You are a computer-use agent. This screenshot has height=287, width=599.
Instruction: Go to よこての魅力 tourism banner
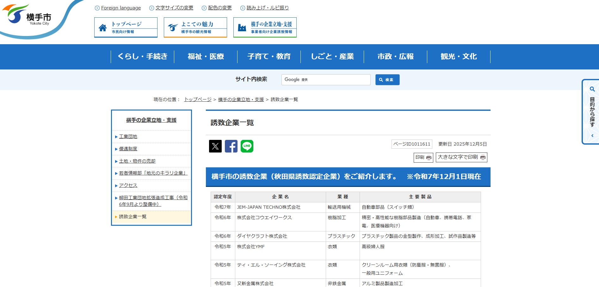pos(195,27)
